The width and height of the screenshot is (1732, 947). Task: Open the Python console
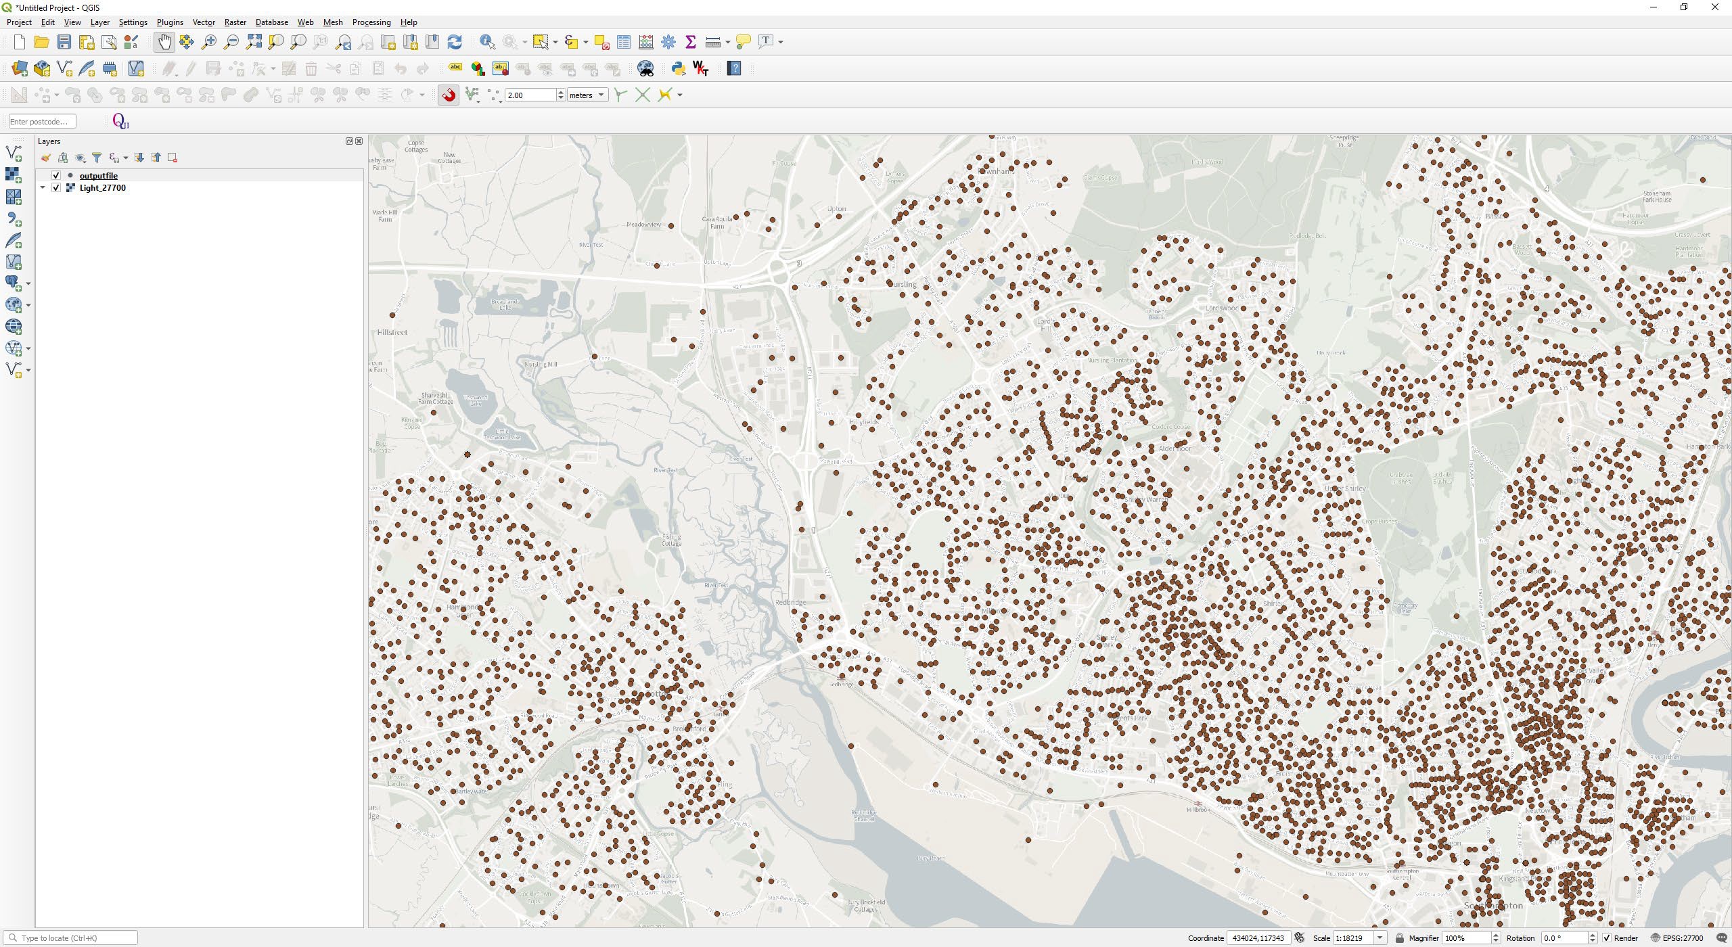coord(679,68)
